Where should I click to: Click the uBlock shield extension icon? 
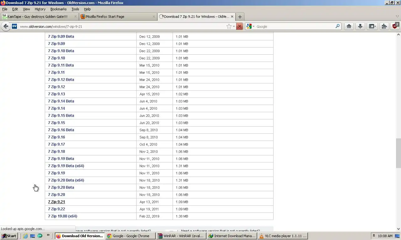[395, 26]
